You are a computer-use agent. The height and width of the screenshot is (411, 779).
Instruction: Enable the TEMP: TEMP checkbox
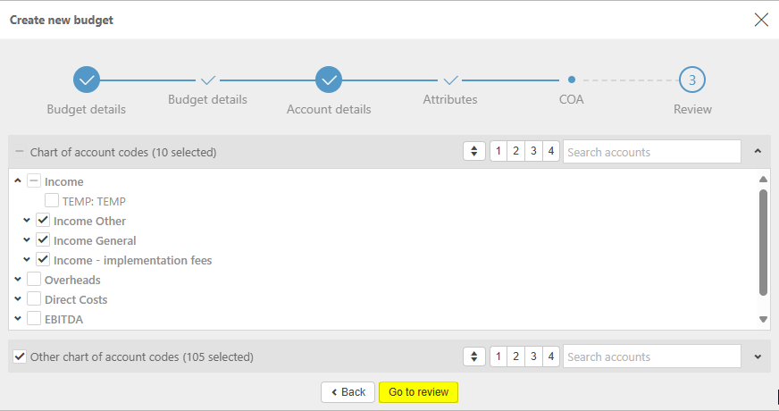52,201
